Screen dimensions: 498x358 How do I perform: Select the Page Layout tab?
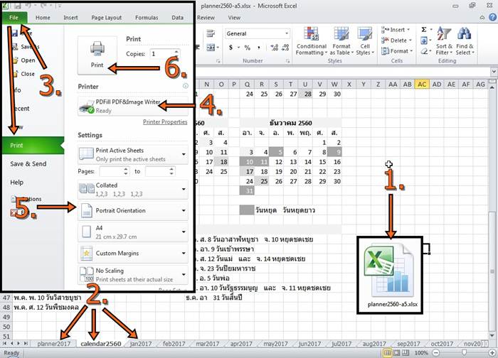[107, 18]
